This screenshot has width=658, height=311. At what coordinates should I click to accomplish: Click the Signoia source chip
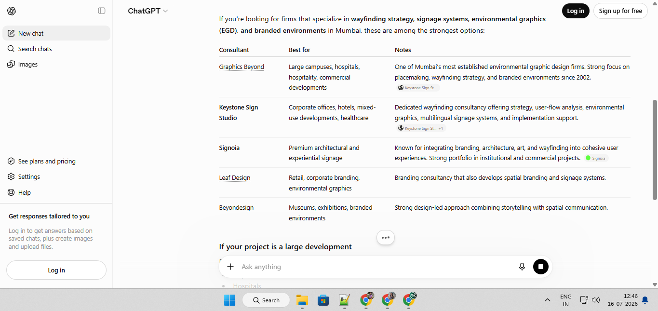click(x=596, y=158)
